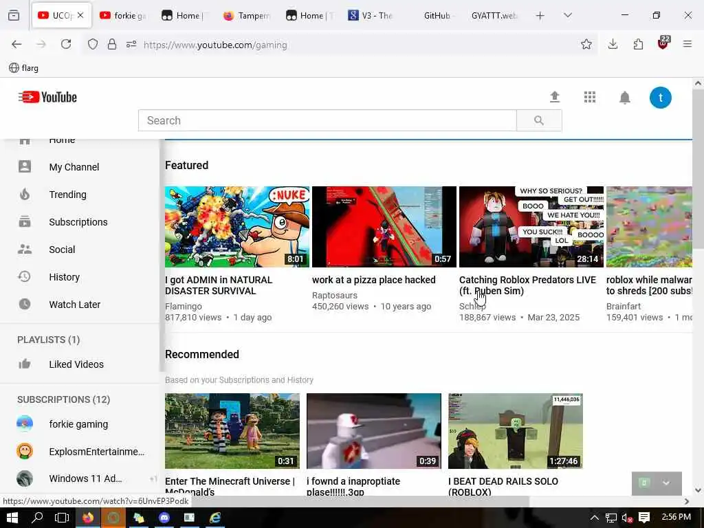This screenshot has height=528, width=704.
Task: Click the uBlock extension icon with badge 22
Action: pyautogui.click(x=663, y=43)
